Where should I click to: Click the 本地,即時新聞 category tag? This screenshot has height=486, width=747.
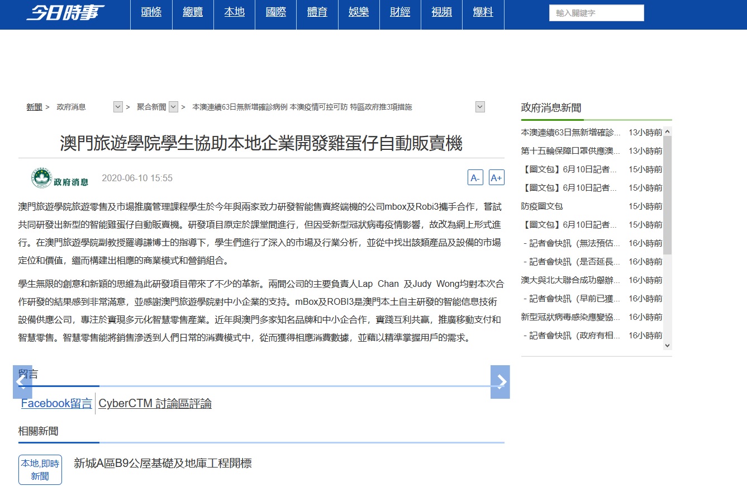click(x=40, y=470)
